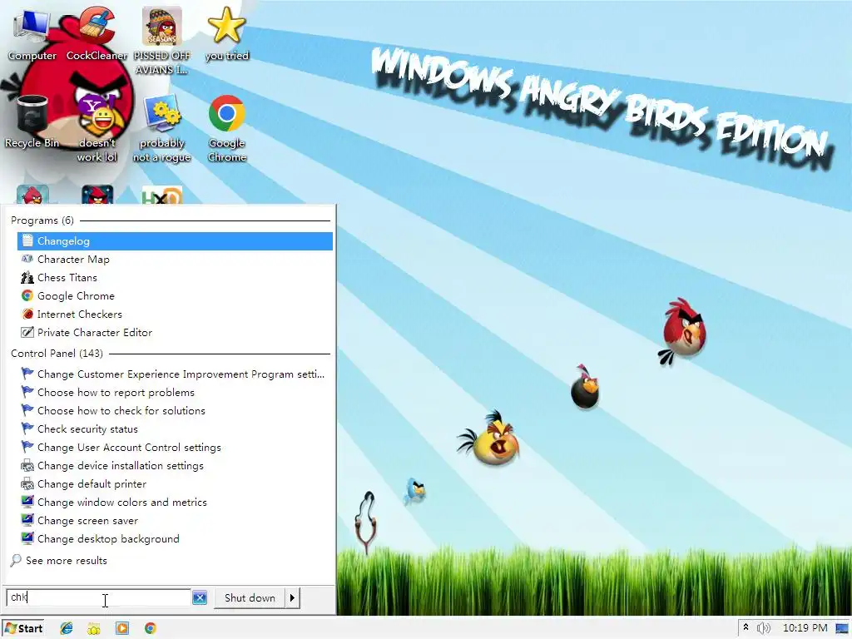
Task: Click the Shut down button
Action: click(x=250, y=597)
